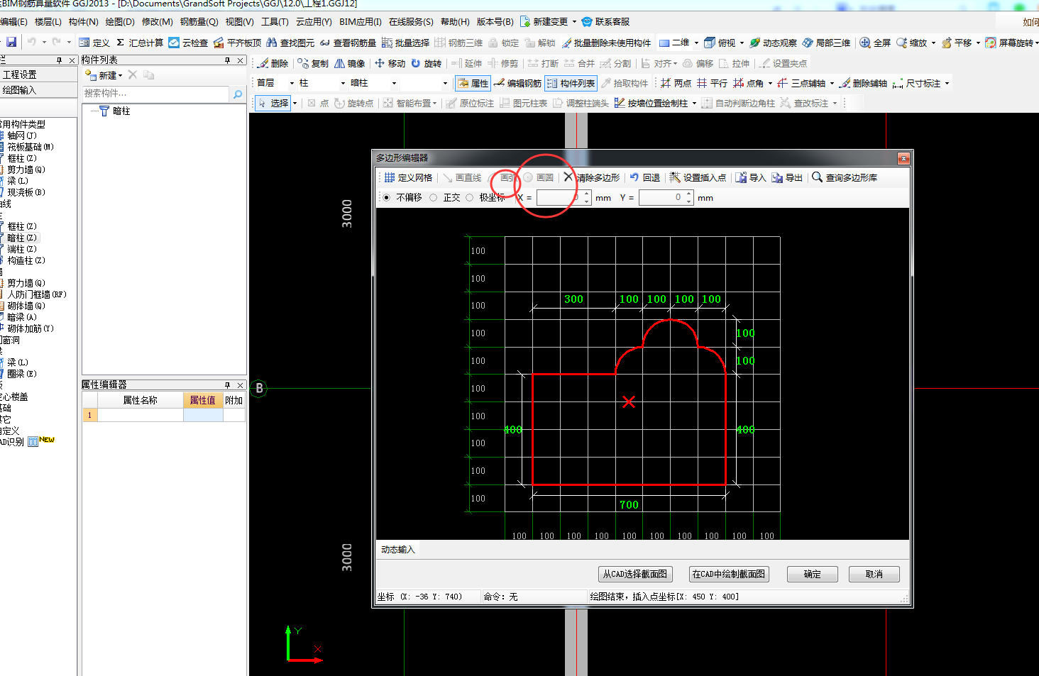Click the 选择 select arrow tool

(273, 103)
